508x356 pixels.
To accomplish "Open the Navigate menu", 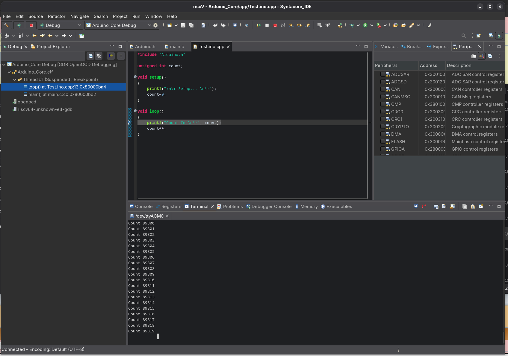I will click(x=79, y=16).
